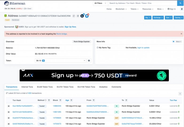
Task: Expand the Tokens menu
Action: [x=135, y=9]
